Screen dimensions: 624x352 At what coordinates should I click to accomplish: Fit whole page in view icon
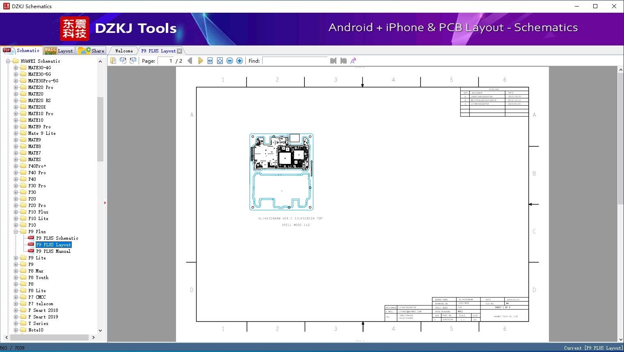[220, 61]
